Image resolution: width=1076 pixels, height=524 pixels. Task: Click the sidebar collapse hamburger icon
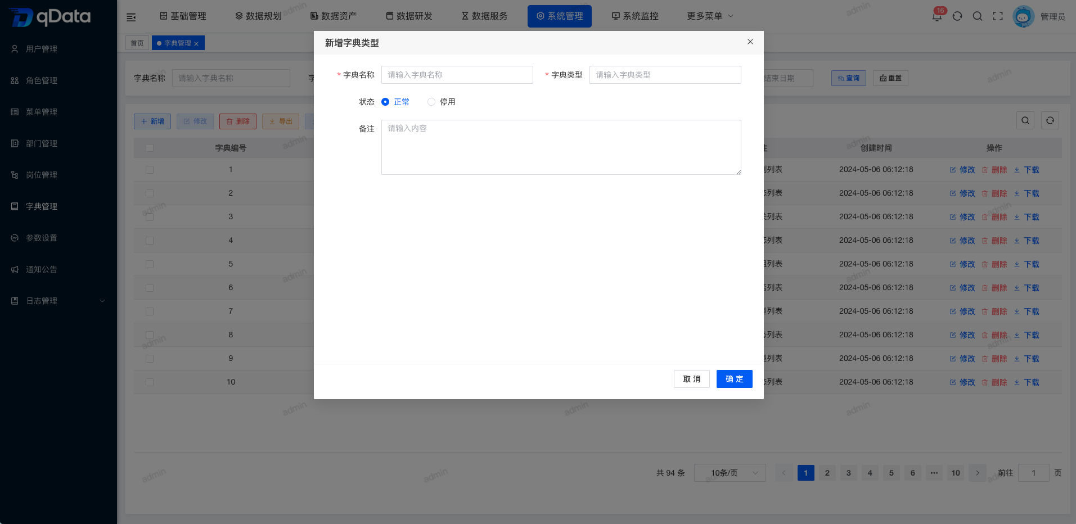pyautogui.click(x=131, y=17)
